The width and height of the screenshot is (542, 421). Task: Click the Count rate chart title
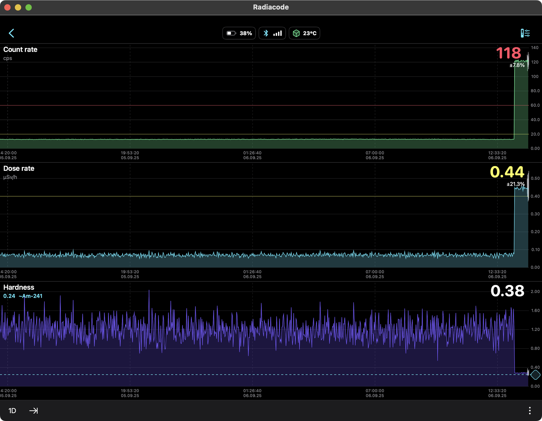click(20, 50)
